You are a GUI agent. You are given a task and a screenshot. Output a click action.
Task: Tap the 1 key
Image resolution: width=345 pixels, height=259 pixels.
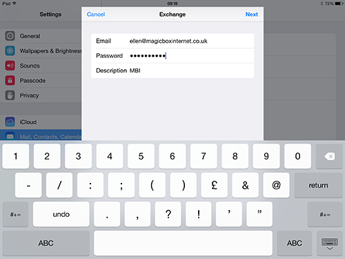click(x=16, y=156)
